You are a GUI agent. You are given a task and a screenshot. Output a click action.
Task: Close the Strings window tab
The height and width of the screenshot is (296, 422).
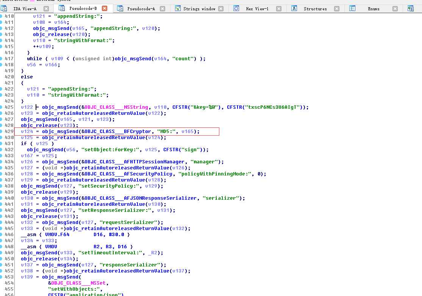point(223,8)
